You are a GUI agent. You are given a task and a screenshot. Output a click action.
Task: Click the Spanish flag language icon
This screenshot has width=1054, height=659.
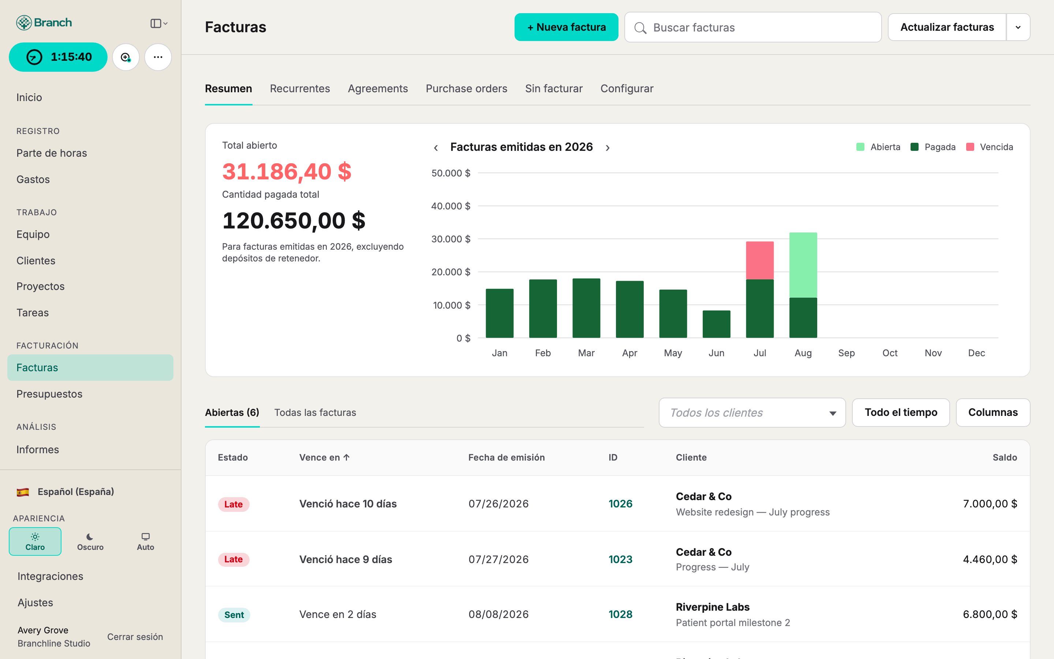(23, 492)
